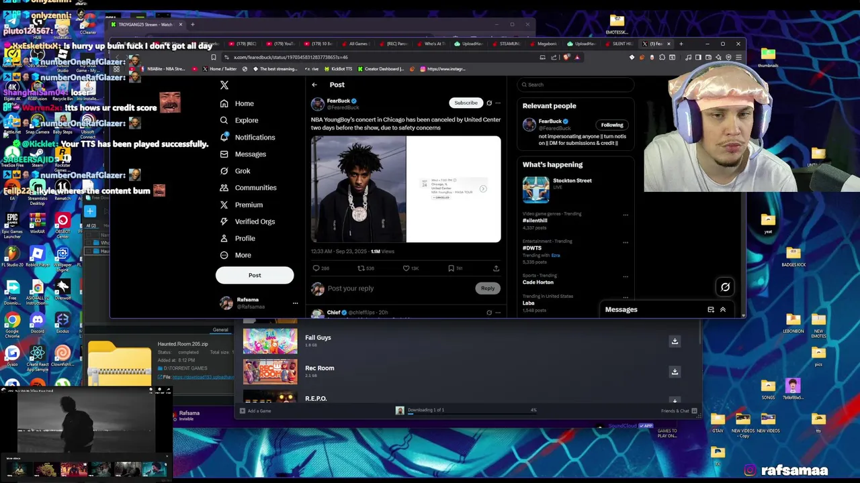Open more options on FearBuck post
860x483 pixels.
click(x=498, y=103)
